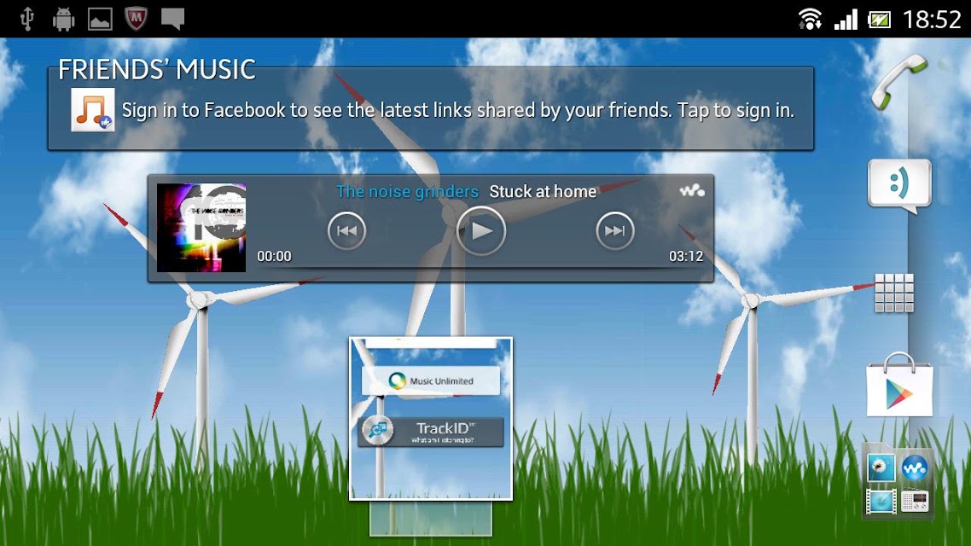Image resolution: width=971 pixels, height=546 pixels.
Task: Tap the Music Unlimited logo icon
Action: (397, 380)
